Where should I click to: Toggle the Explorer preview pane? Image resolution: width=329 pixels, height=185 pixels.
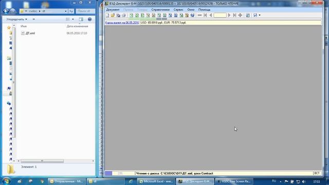(x=81, y=20)
